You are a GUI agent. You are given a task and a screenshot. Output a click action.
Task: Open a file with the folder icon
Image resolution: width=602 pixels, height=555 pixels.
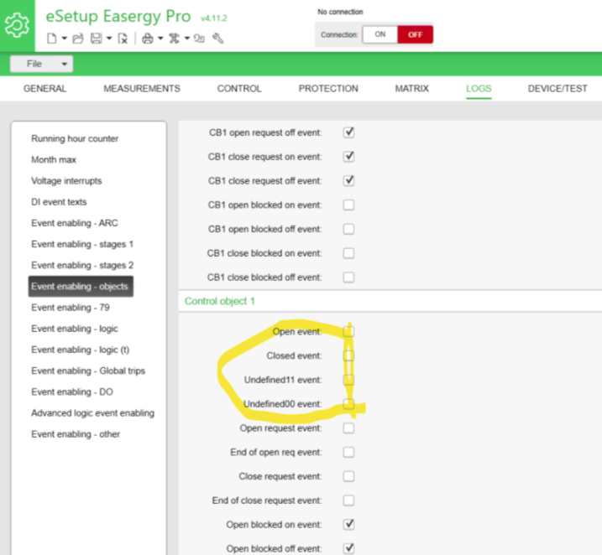pyautogui.click(x=78, y=39)
